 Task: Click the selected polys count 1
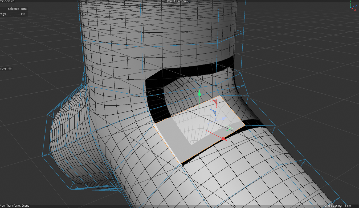[x=9, y=14]
